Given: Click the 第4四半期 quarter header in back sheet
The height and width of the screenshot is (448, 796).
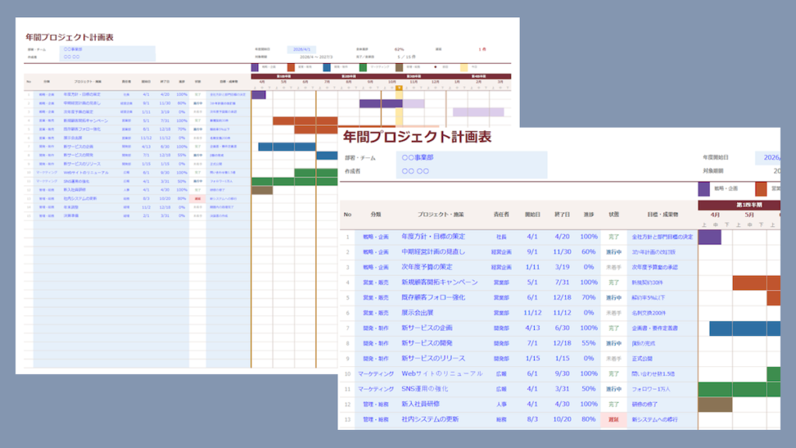Looking at the screenshot, I should click(x=479, y=77).
